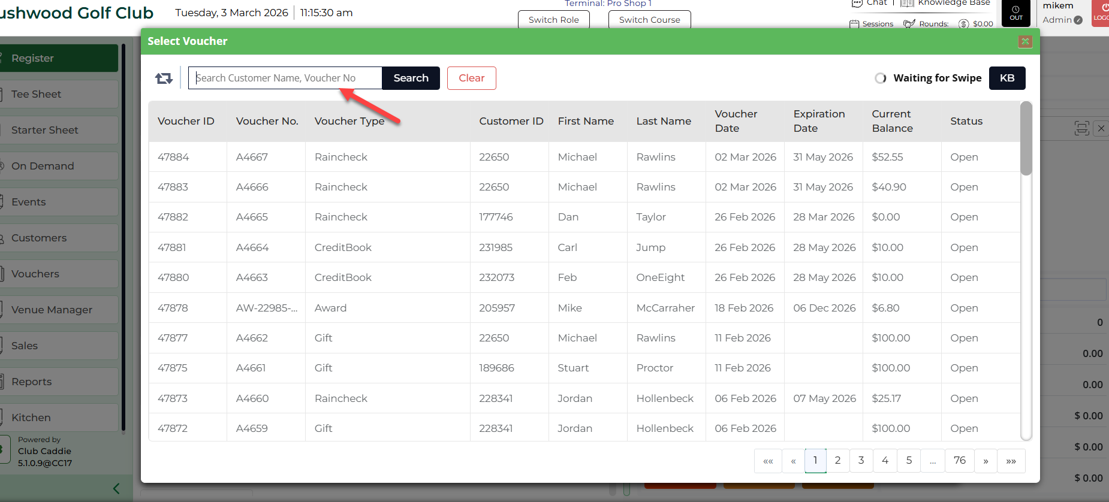Click the refresh arrows icon beside search

(164, 78)
